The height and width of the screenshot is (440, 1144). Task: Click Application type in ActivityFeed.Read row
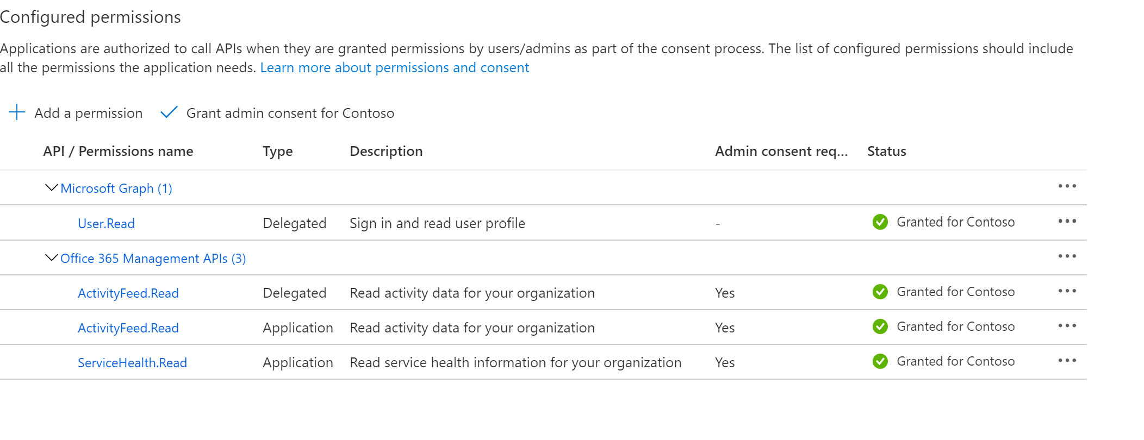click(x=298, y=328)
